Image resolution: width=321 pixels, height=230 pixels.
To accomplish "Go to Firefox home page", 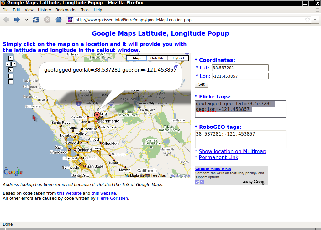I will click(x=58, y=20).
